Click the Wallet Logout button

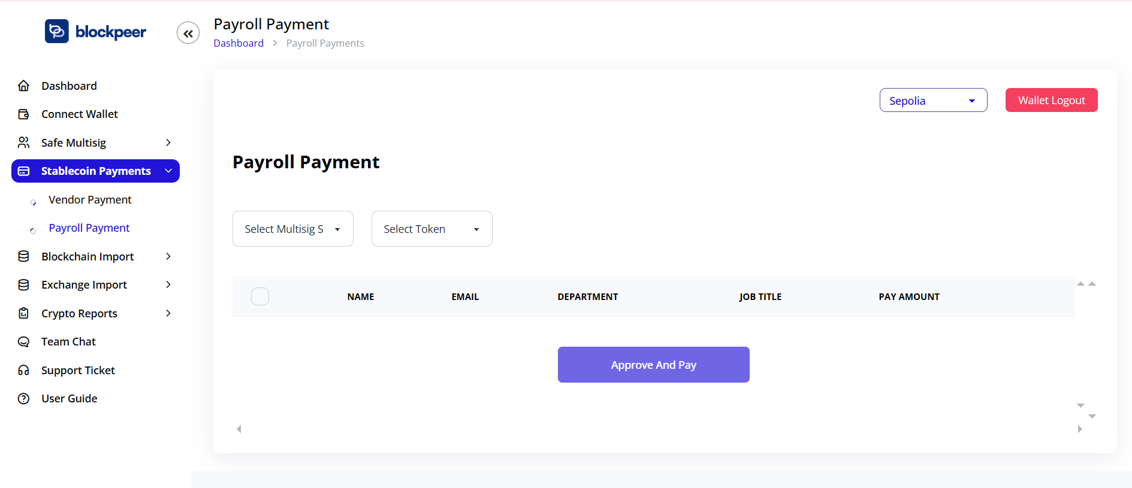point(1051,100)
